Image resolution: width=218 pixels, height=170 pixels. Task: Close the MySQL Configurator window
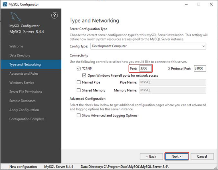pos(211,4)
